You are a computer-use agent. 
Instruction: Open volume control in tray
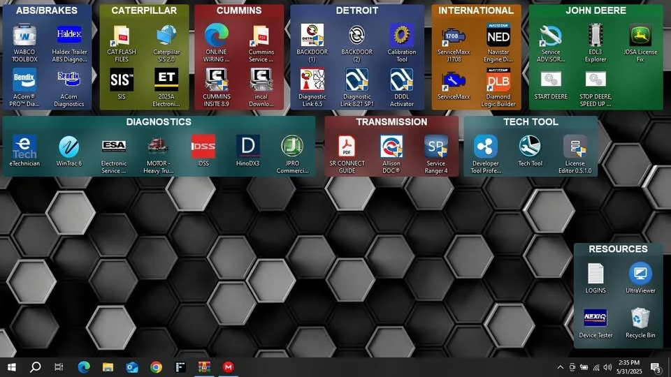tap(607, 367)
